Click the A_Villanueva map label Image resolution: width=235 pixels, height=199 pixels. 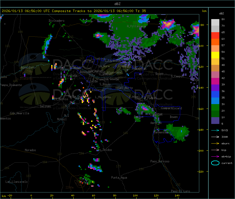coord(136,26)
